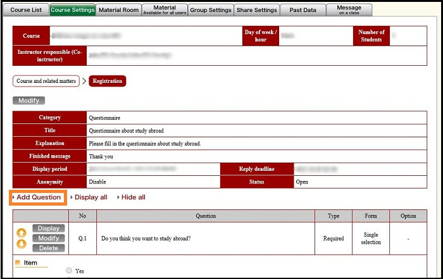
Task: Move question Q.1 down with the orange arrow
Action: [x=22, y=244]
